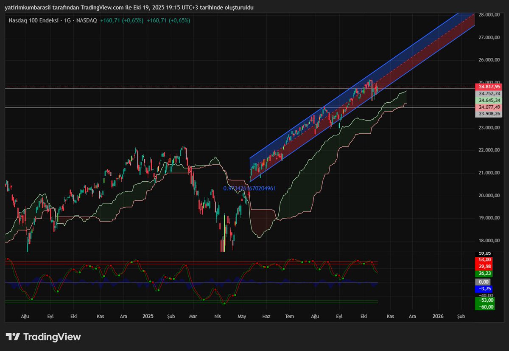
Task: Click the 2026 label on time axis
Action: click(x=438, y=316)
